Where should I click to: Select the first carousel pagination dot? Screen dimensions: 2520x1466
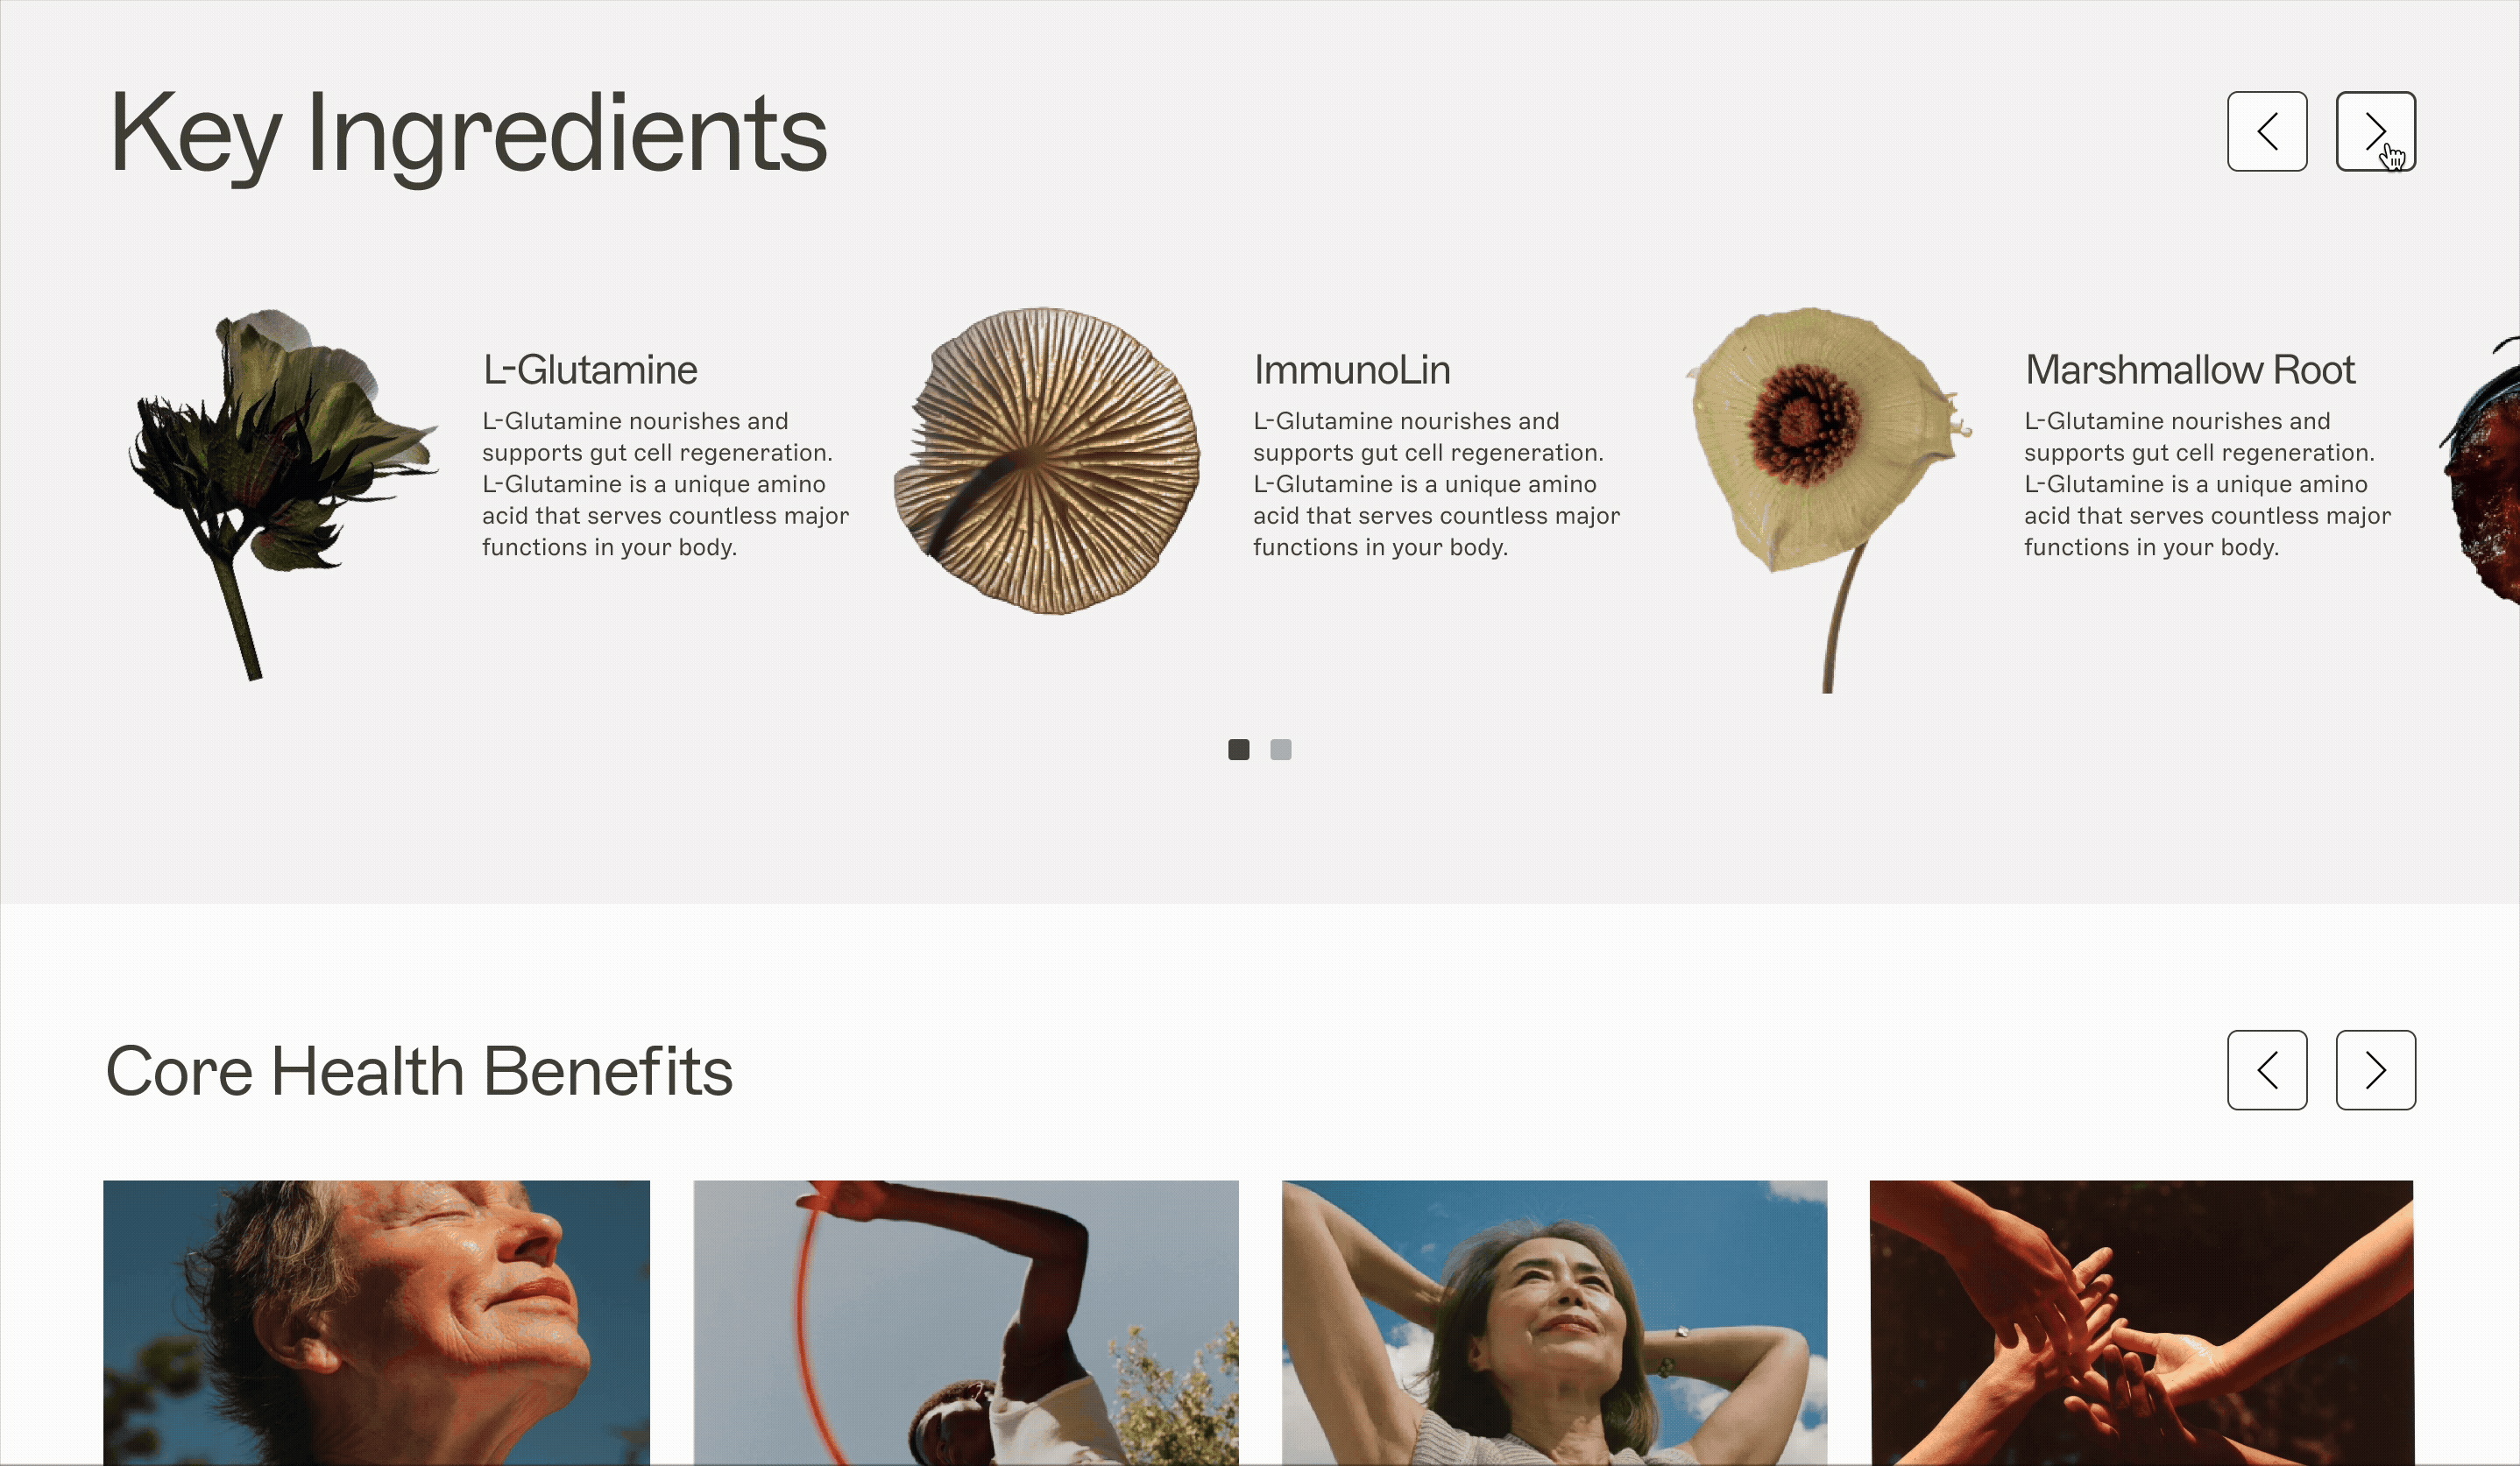coord(1238,750)
